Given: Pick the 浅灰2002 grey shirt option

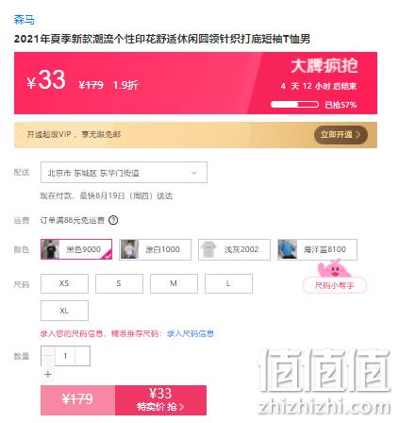Looking at the screenshot, I should pos(234,249).
